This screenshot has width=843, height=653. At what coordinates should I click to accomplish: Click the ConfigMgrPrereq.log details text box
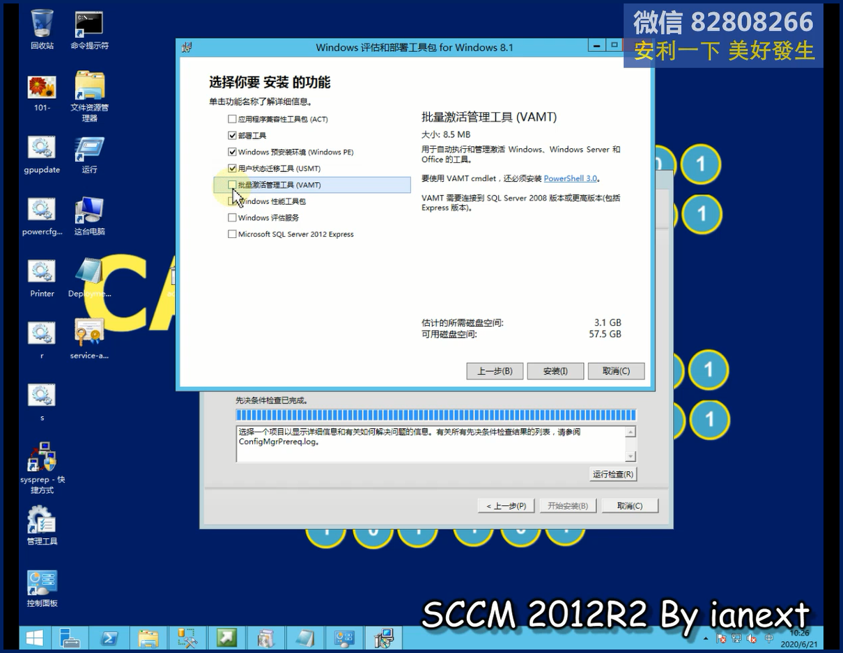[436, 444]
